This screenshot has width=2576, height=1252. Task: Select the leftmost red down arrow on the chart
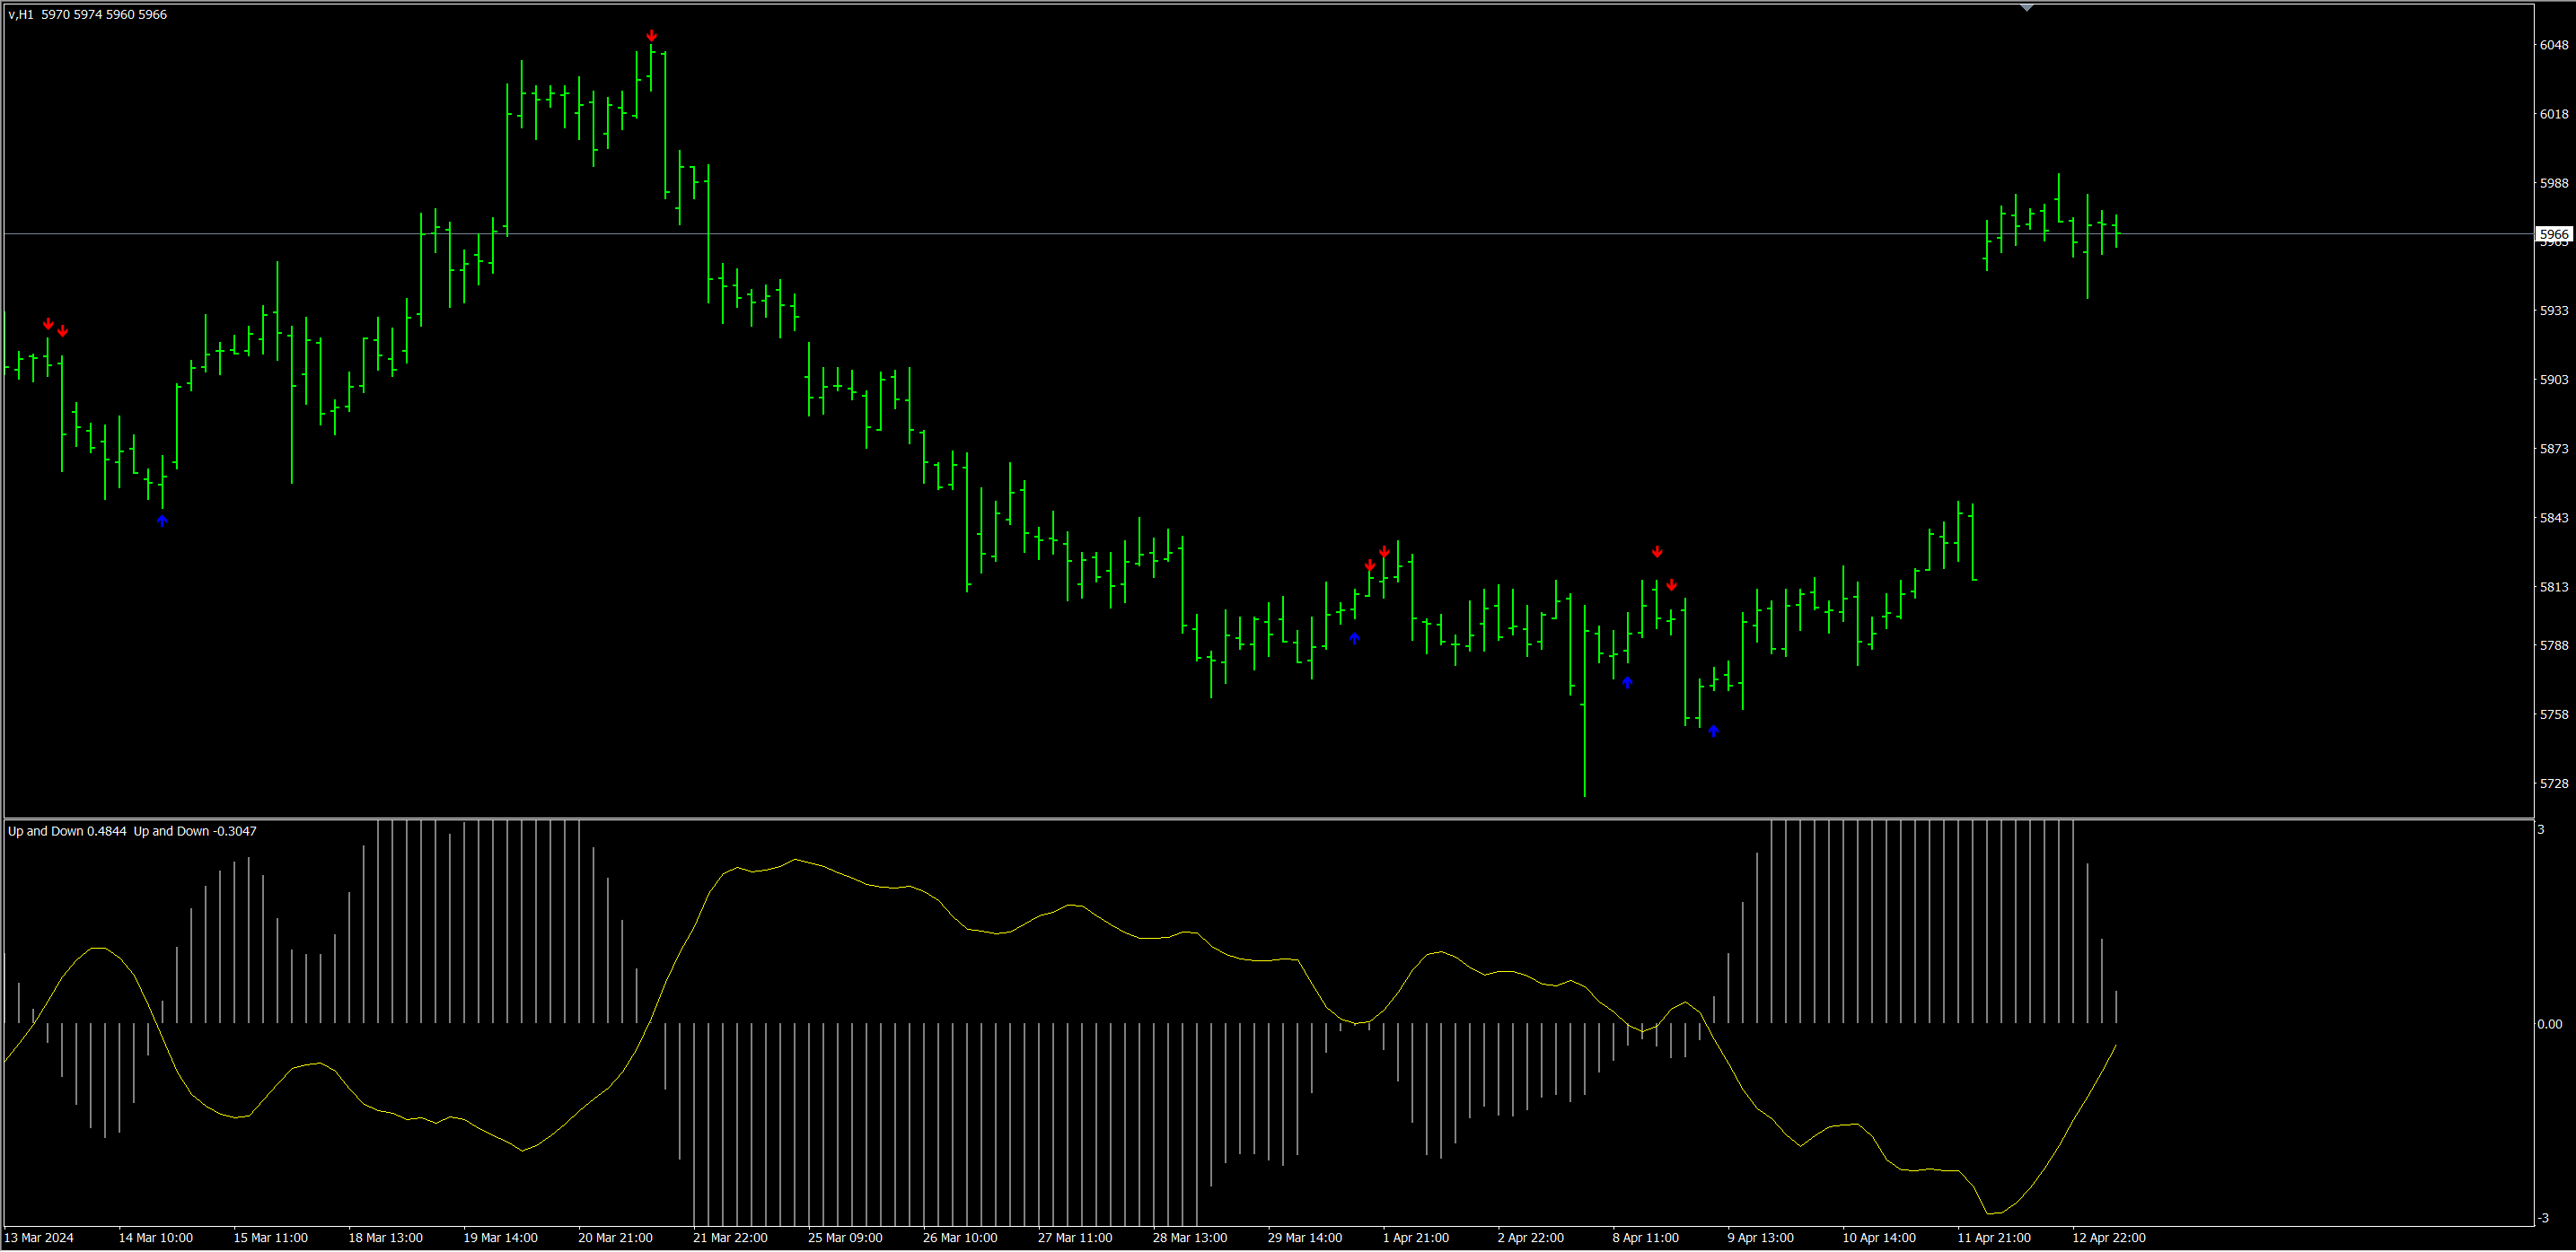48,324
